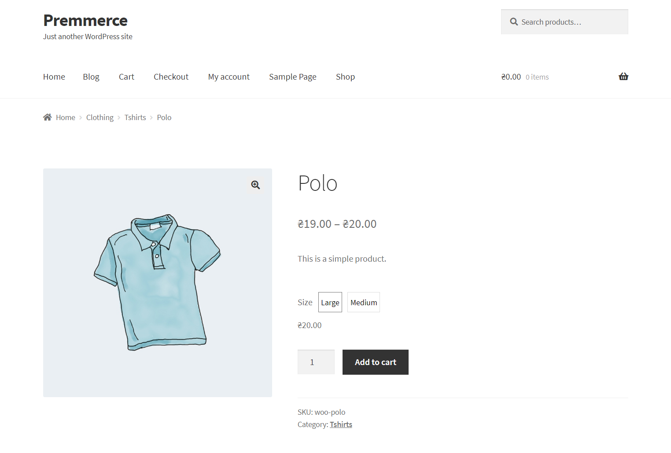Screen dimensions: 671x453
Task: Select the Large size option
Action: click(330, 302)
